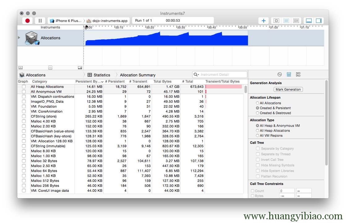Enable the Bytes constraint checkbox

pos(253,196)
